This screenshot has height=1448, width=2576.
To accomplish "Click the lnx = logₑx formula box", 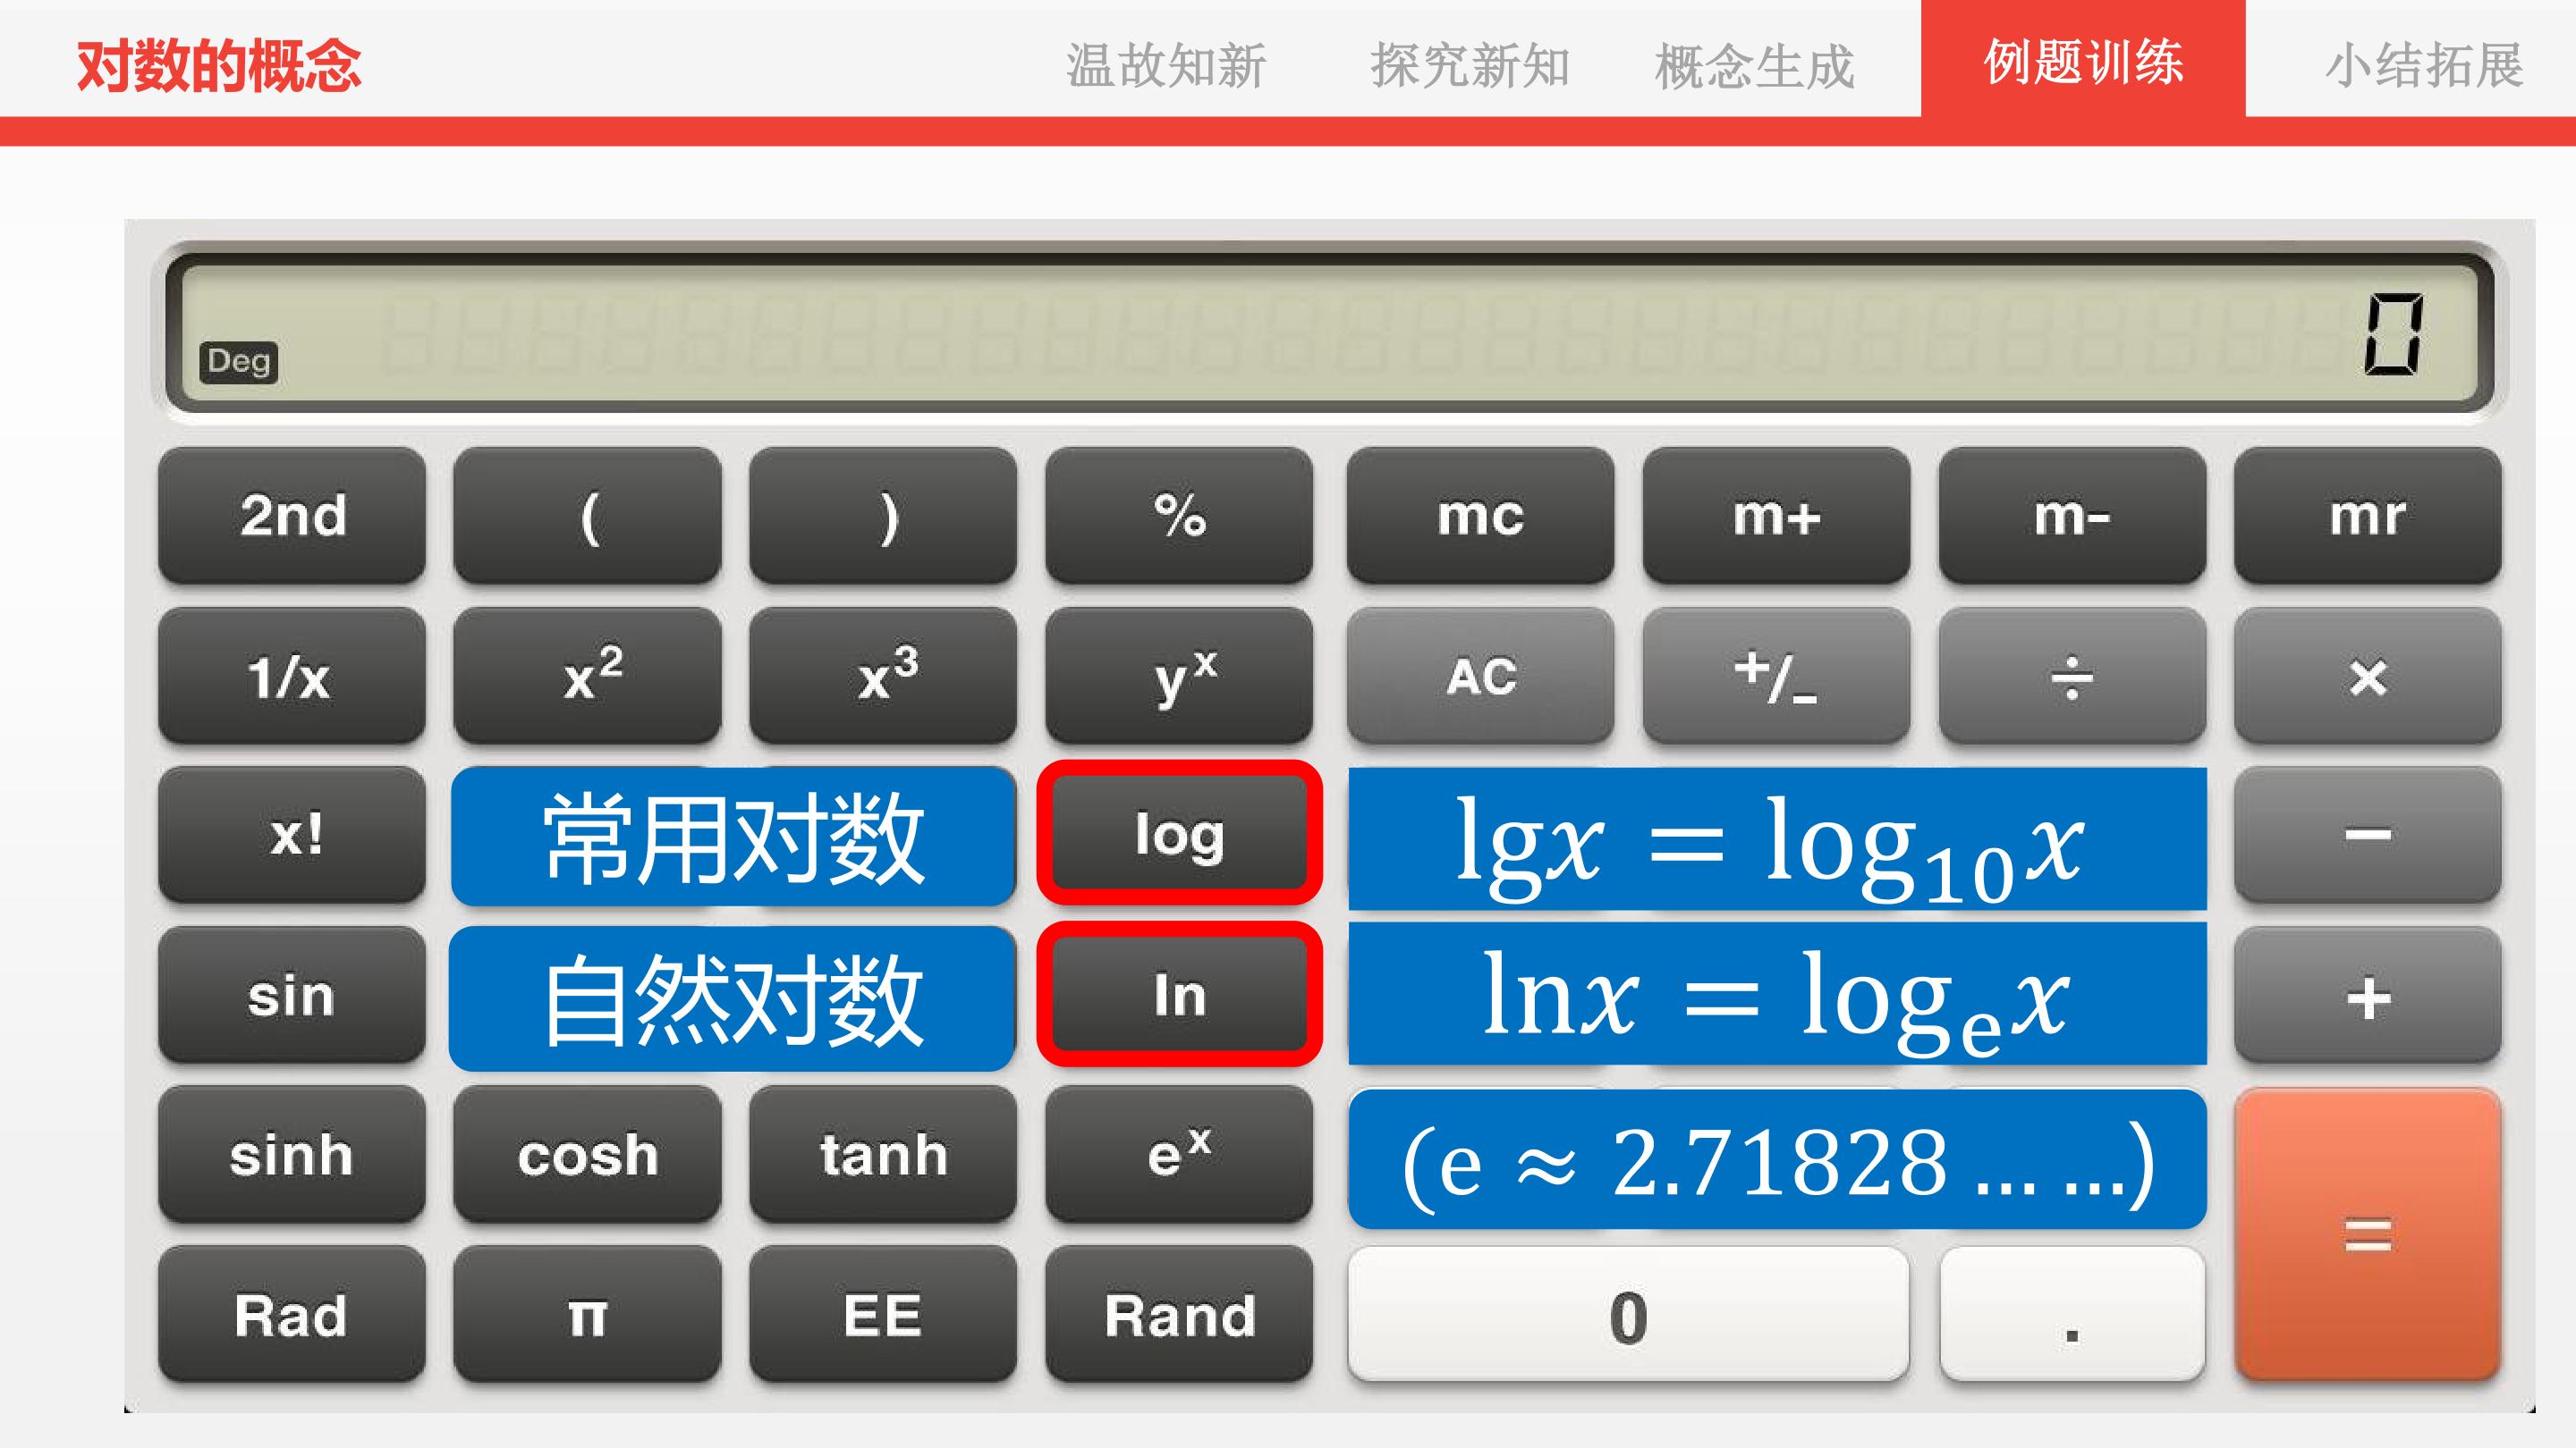I will tap(1777, 994).
